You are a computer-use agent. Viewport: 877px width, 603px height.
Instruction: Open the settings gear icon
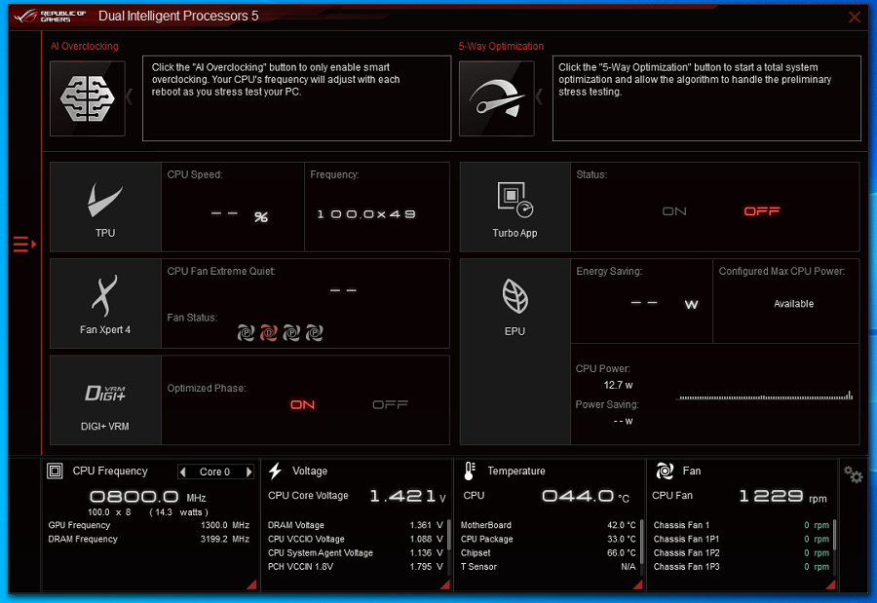[854, 475]
